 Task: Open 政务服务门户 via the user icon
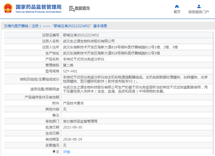click(x=199, y=6)
